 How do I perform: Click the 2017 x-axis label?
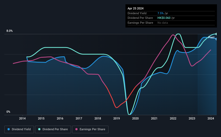pyautogui.click(x=79, y=118)
